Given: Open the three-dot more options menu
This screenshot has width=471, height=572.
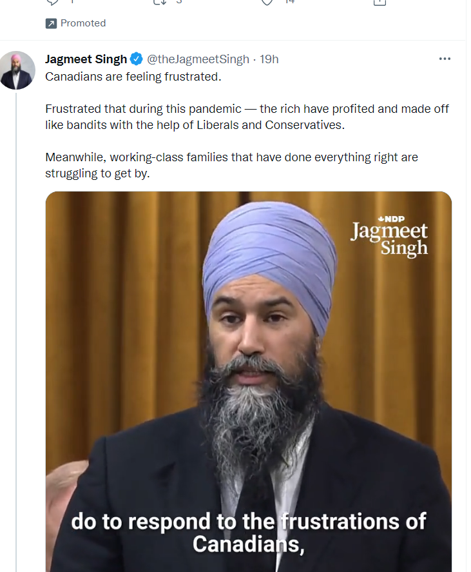Looking at the screenshot, I should pyautogui.click(x=445, y=59).
